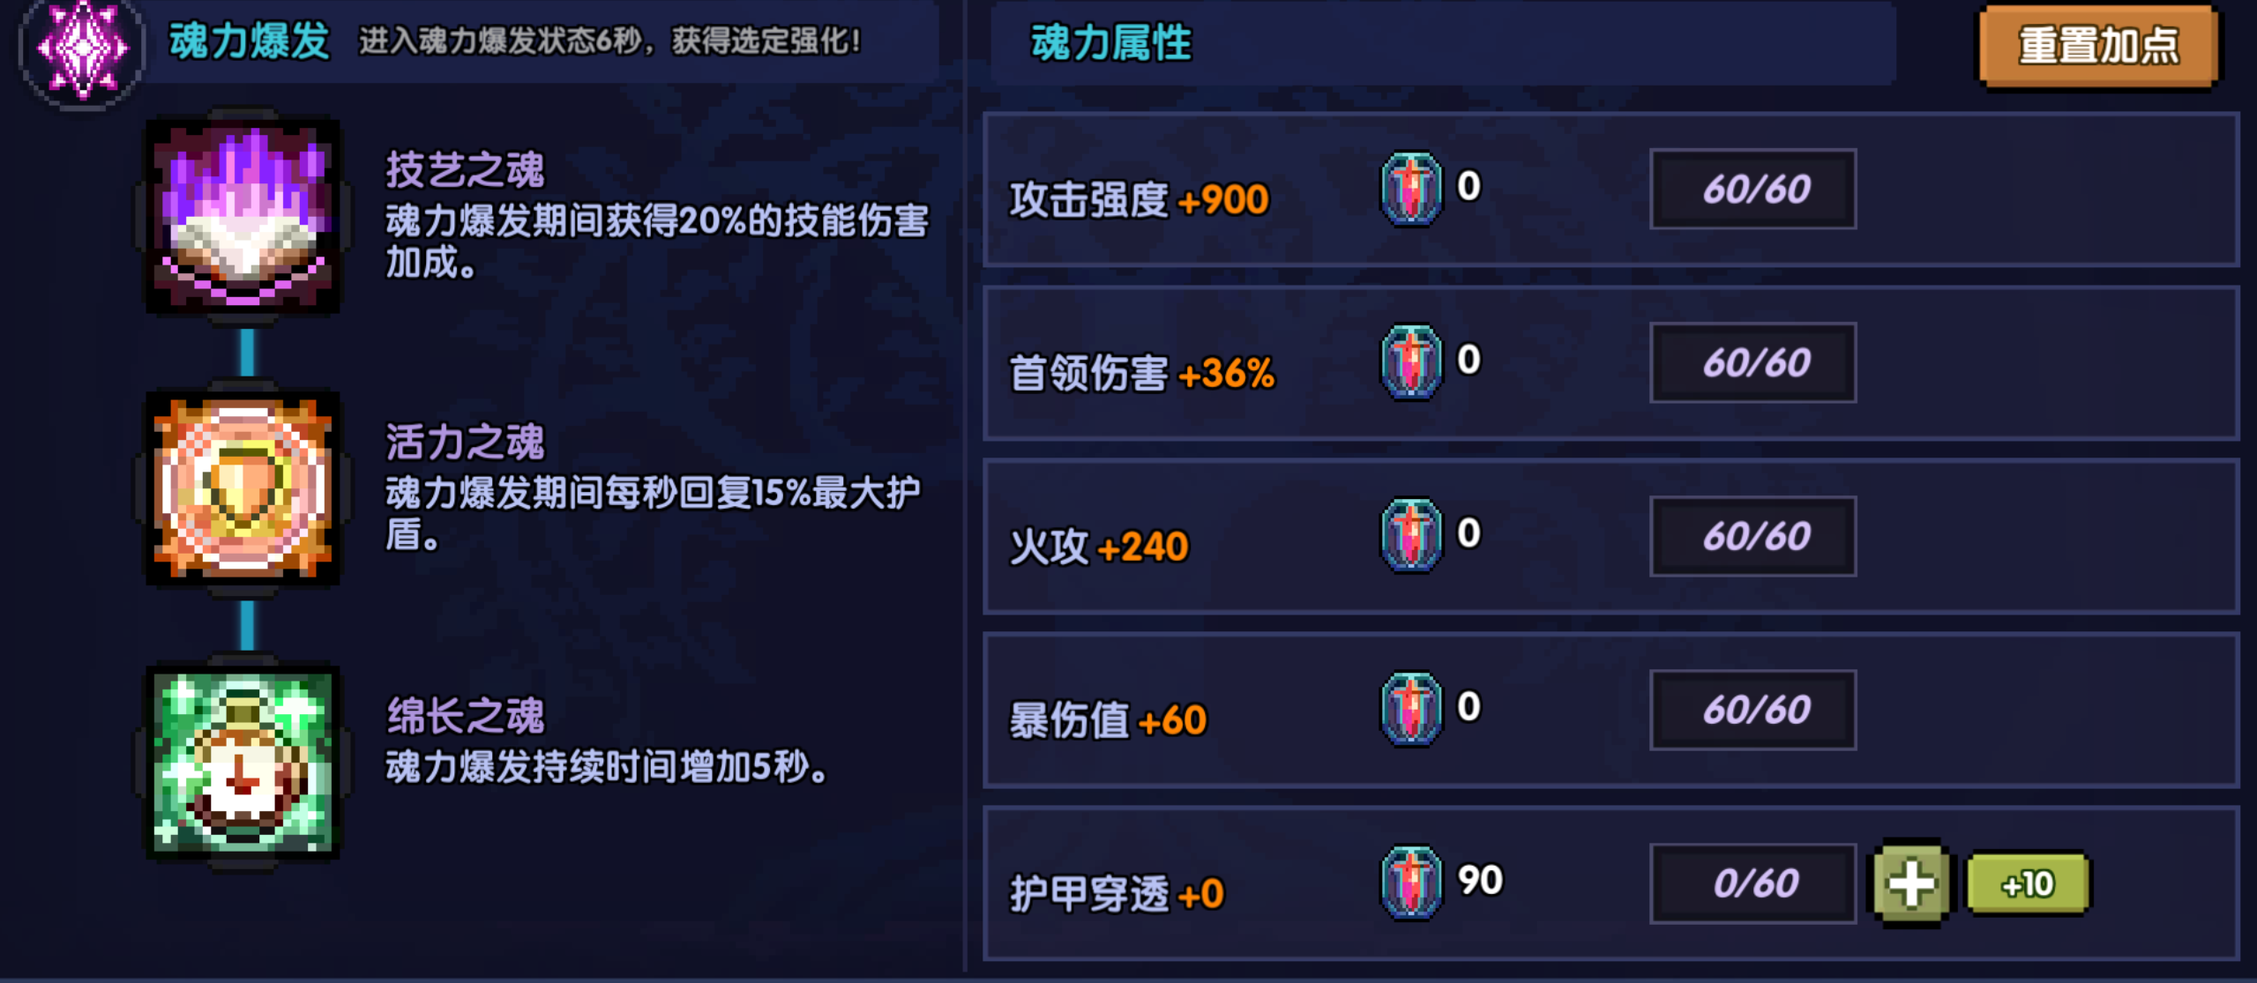Click the 重置加点 reset button
This screenshot has width=2257, height=983.
click(x=2098, y=46)
